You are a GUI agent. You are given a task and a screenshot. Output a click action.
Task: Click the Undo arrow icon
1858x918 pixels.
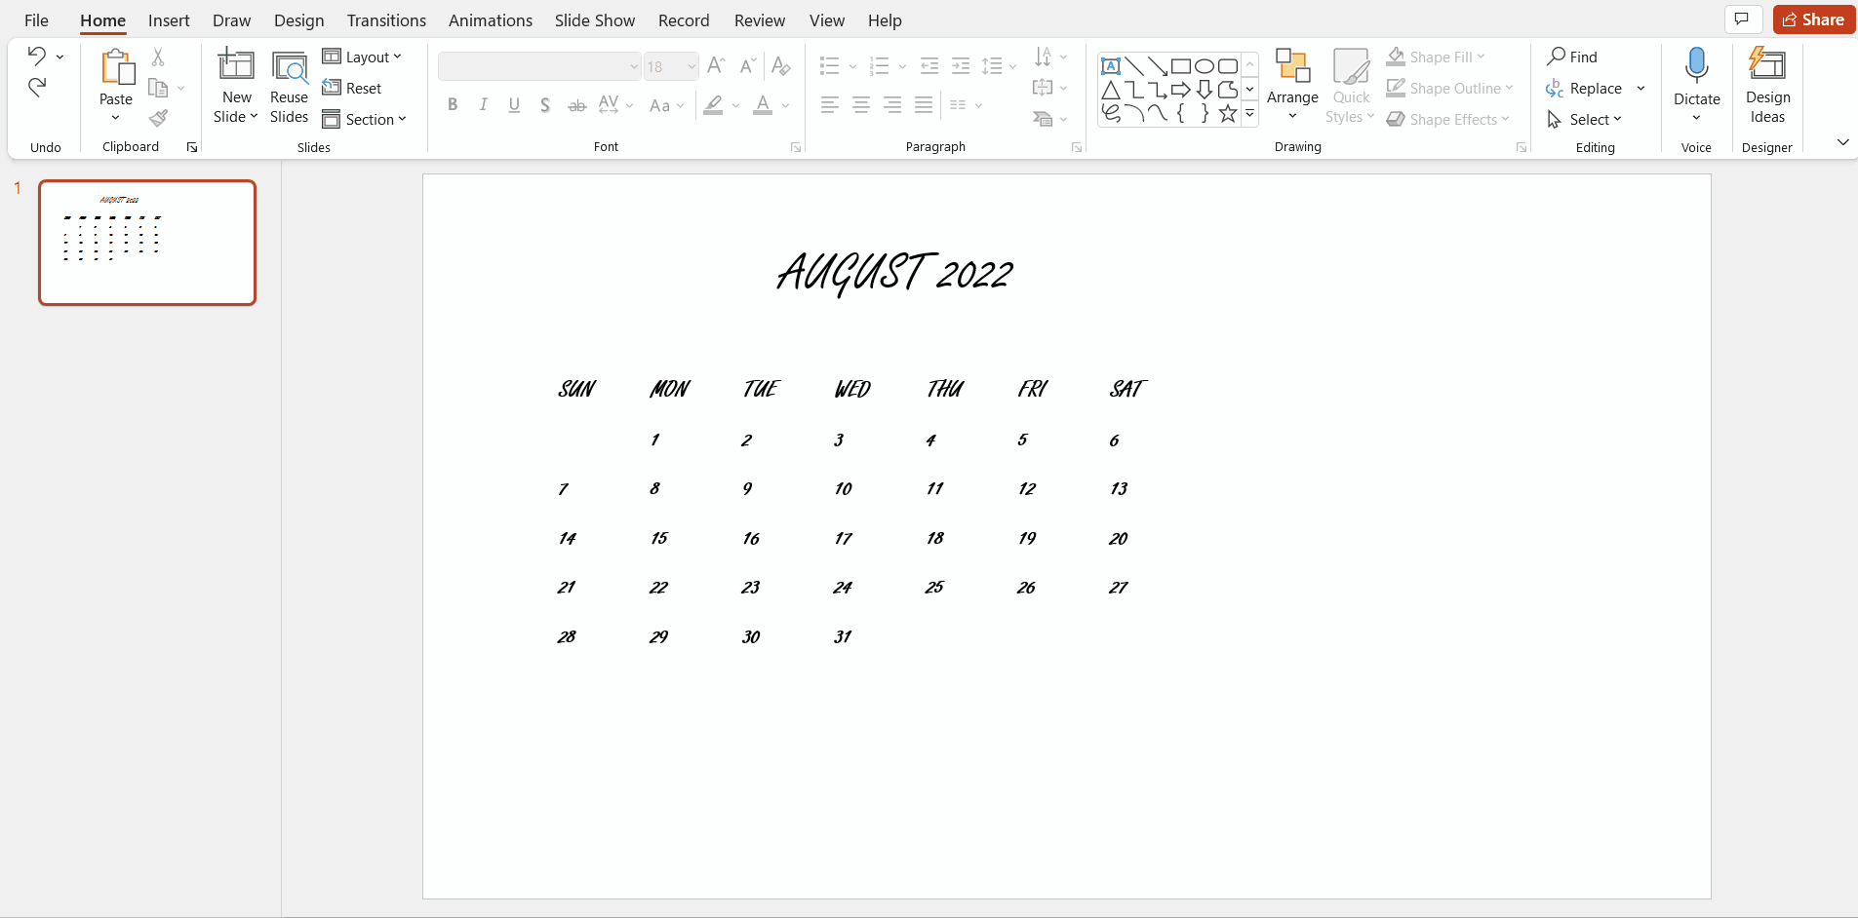37,57
